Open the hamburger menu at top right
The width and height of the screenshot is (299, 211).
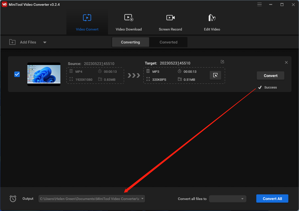(259, 4)
